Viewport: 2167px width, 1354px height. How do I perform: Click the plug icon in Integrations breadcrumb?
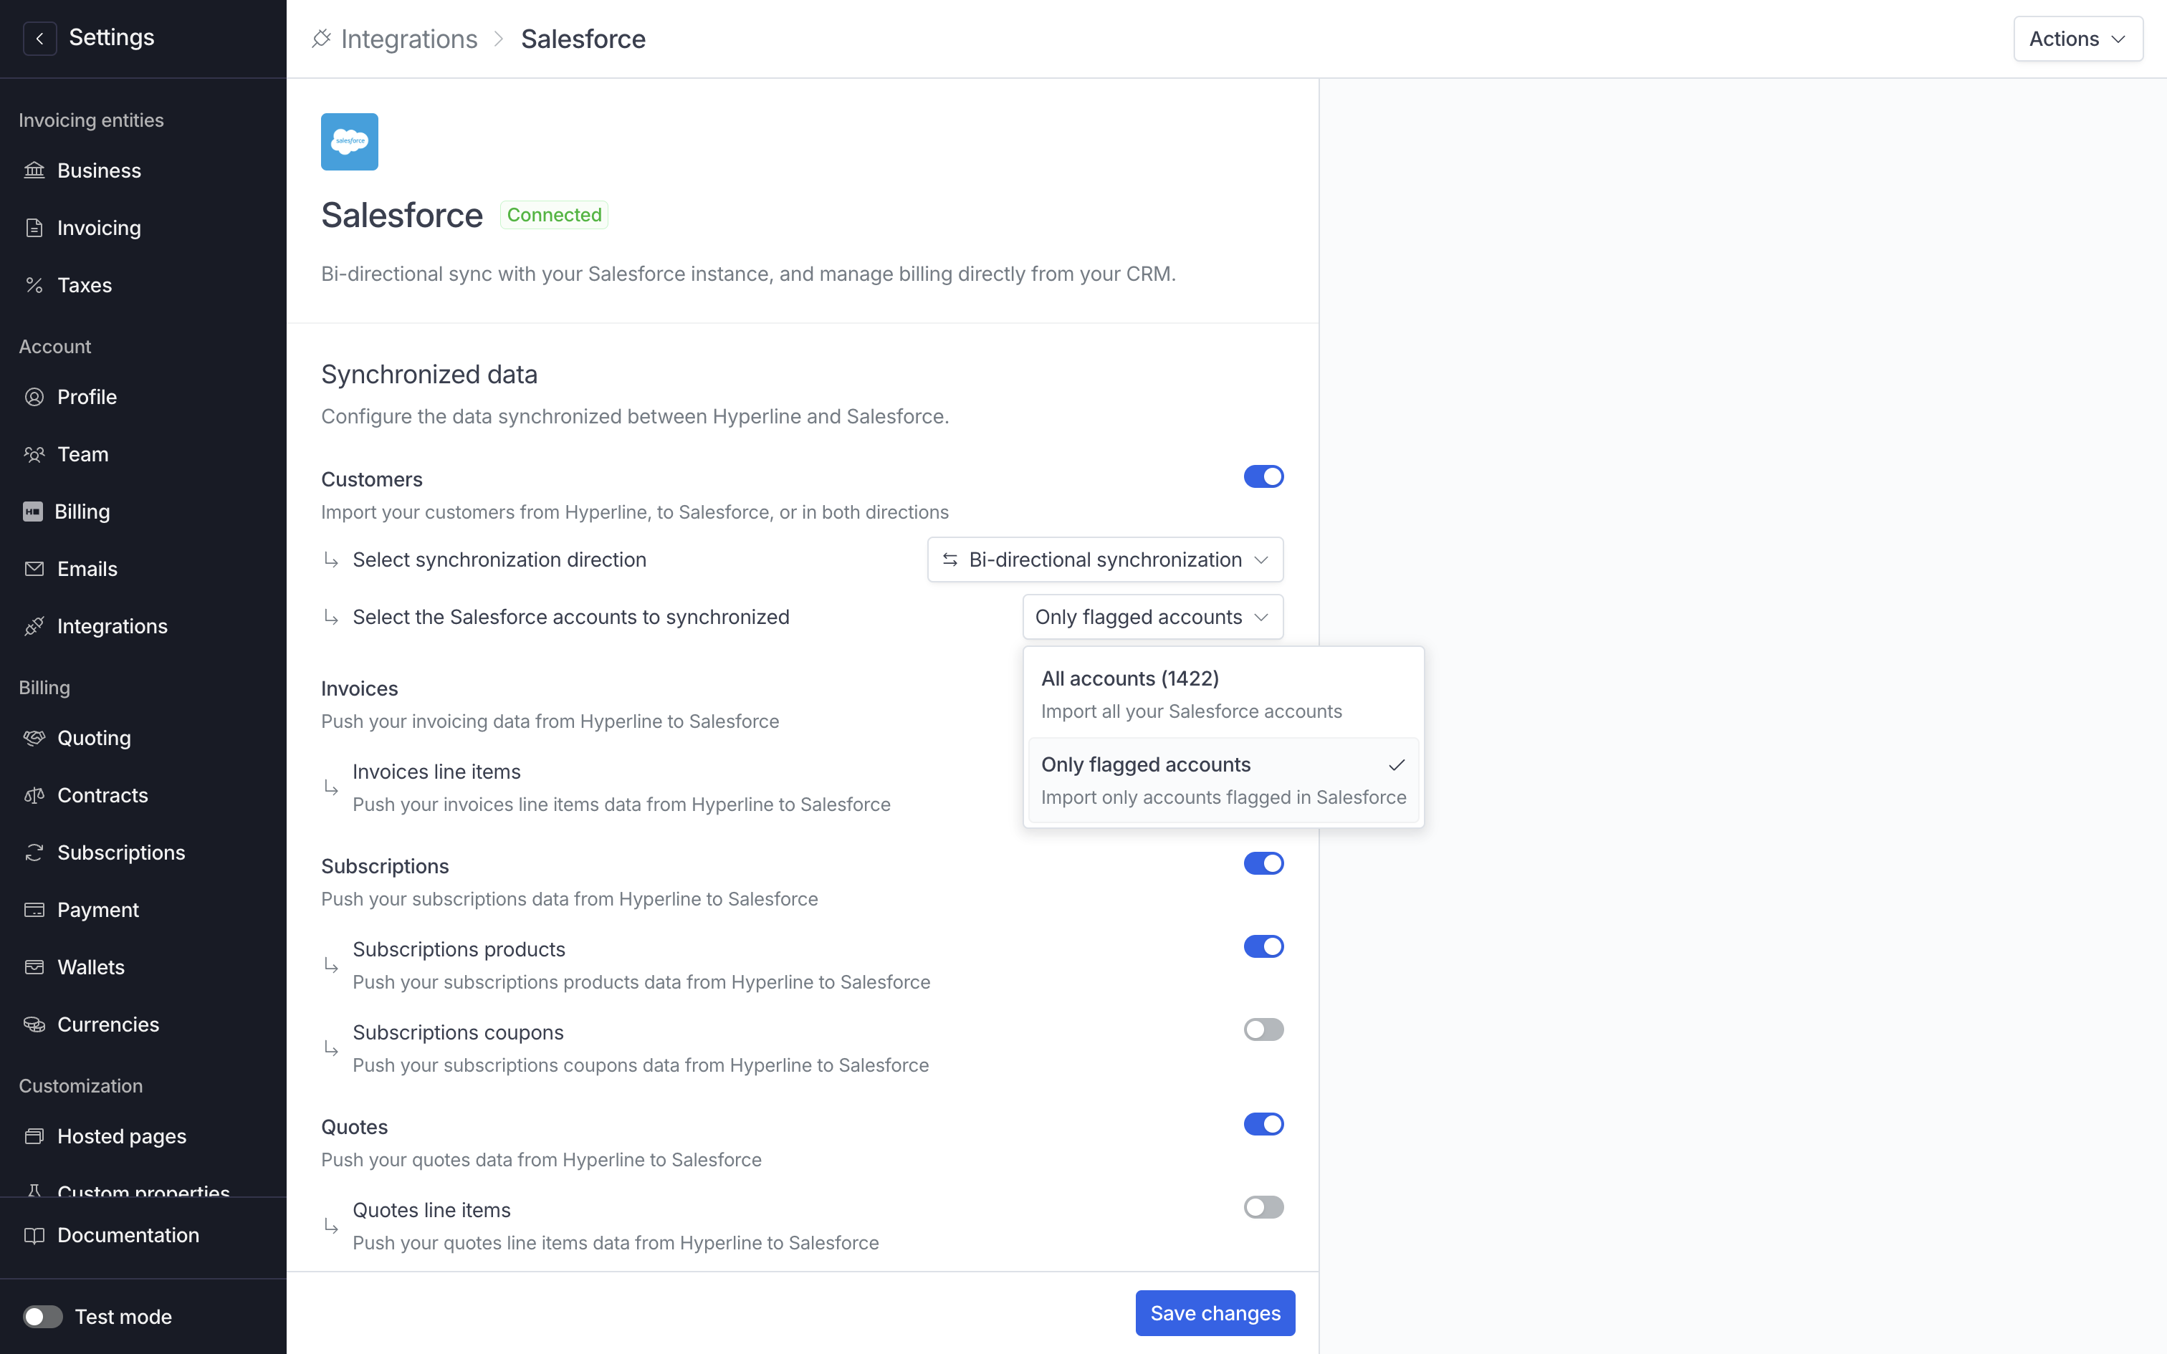click(x=322, y=39)
